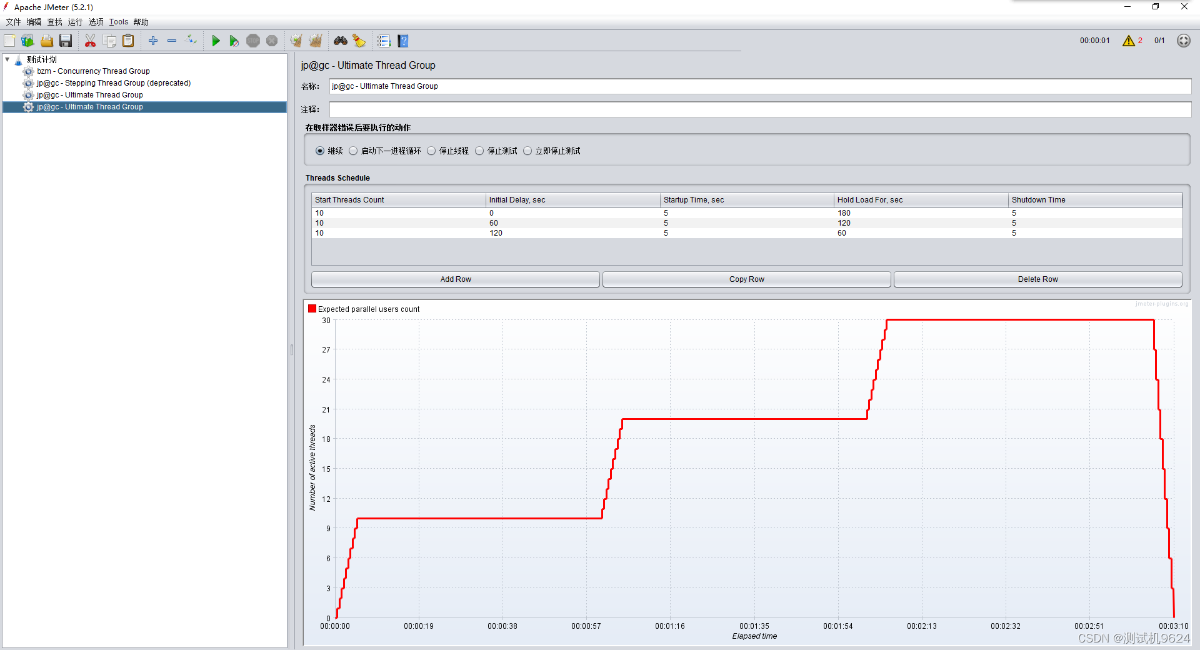Open the 运行 menu
This screenshot has width=1200, height=650.
pyautogui.click(x=75, y=22)
